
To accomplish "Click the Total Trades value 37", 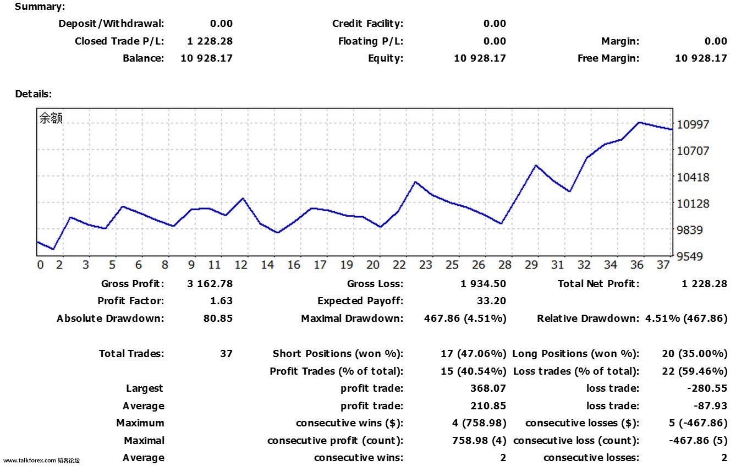I will pos(226,354).
